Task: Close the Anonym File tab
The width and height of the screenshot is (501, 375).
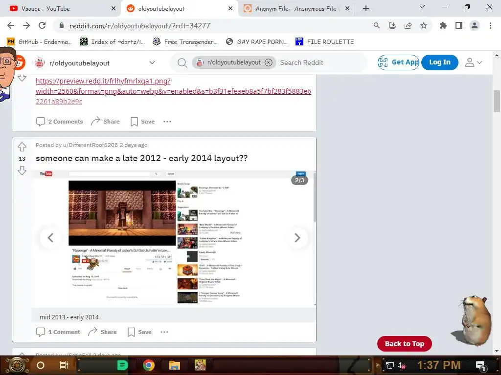Action: tap(347, 9)
